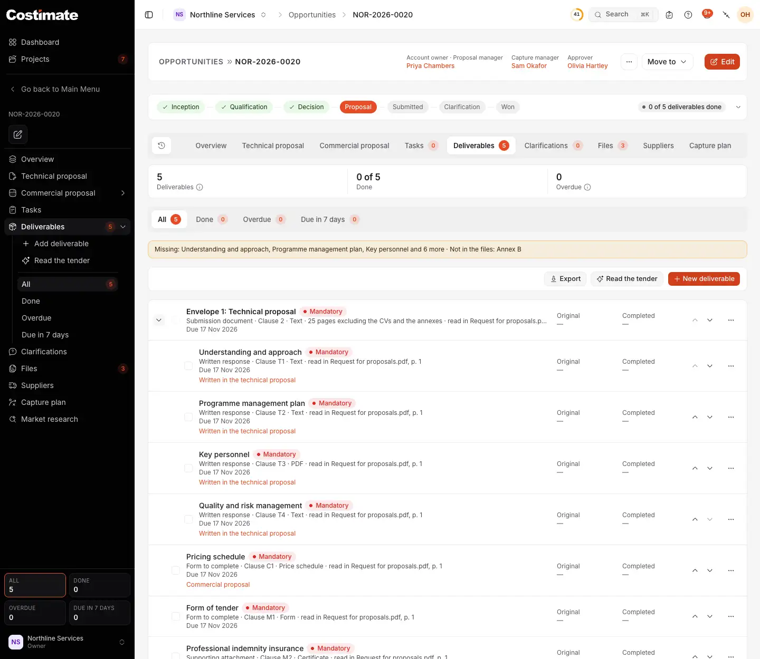Open the Northline Services switcher in the breadcrumb

(220, 15)
